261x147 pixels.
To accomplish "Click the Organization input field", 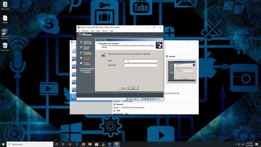I will tap(140, 65).
